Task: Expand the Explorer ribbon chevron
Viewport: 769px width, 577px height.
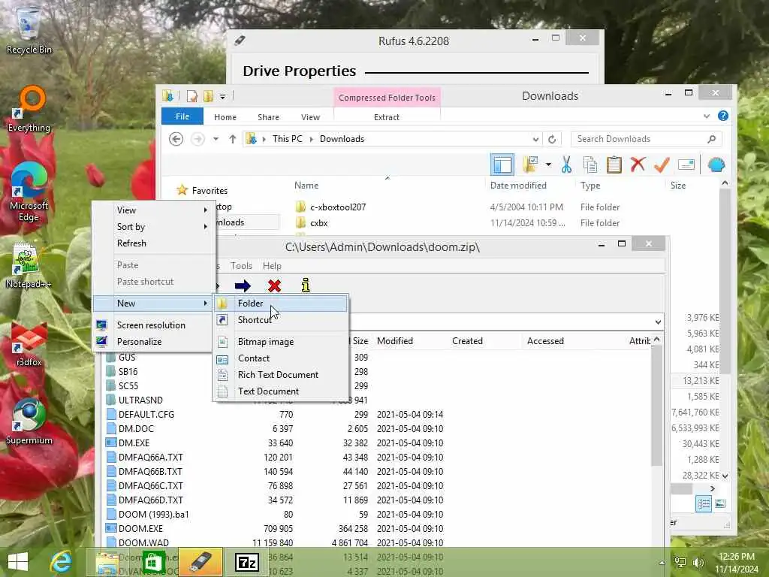Action: pyautogui.click(x=706, y=116)
